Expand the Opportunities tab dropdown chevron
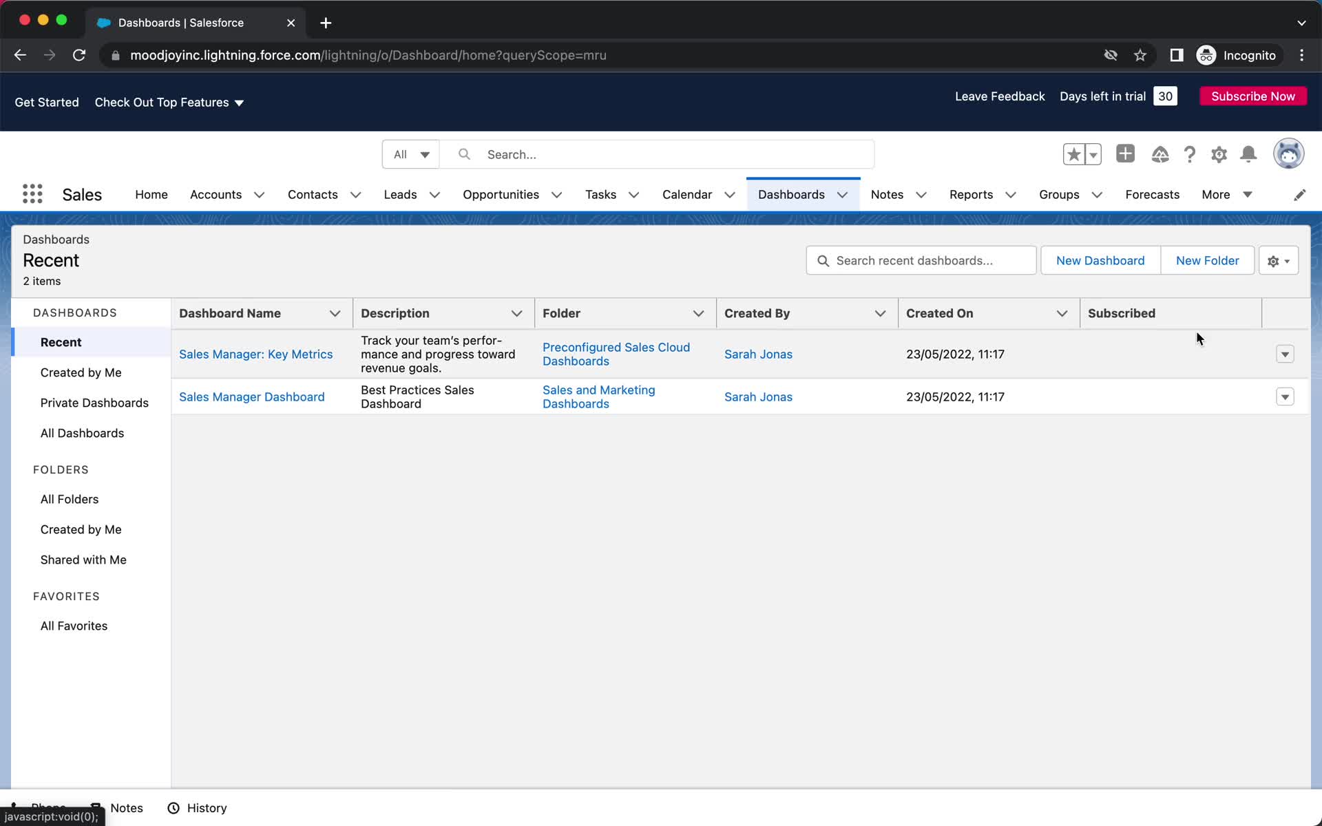The width and height of the screenshot is (1322, 826). [x=556, y=195]
